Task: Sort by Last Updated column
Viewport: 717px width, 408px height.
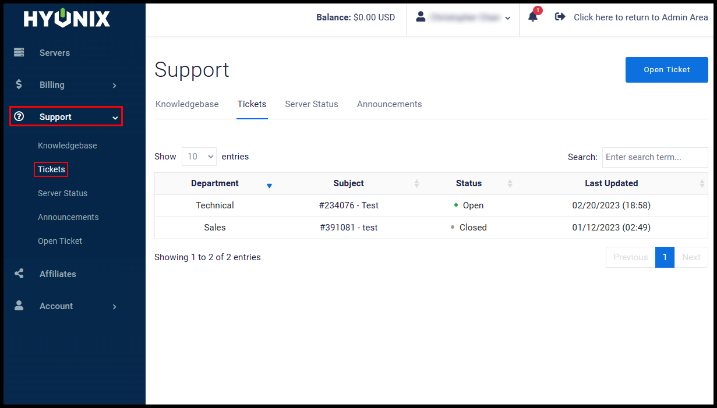Action: [x=612, y=183]
